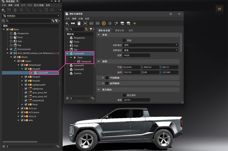Click the orange sun icon in Camera Editor
228x151 pixels.
tap(135, 23)
